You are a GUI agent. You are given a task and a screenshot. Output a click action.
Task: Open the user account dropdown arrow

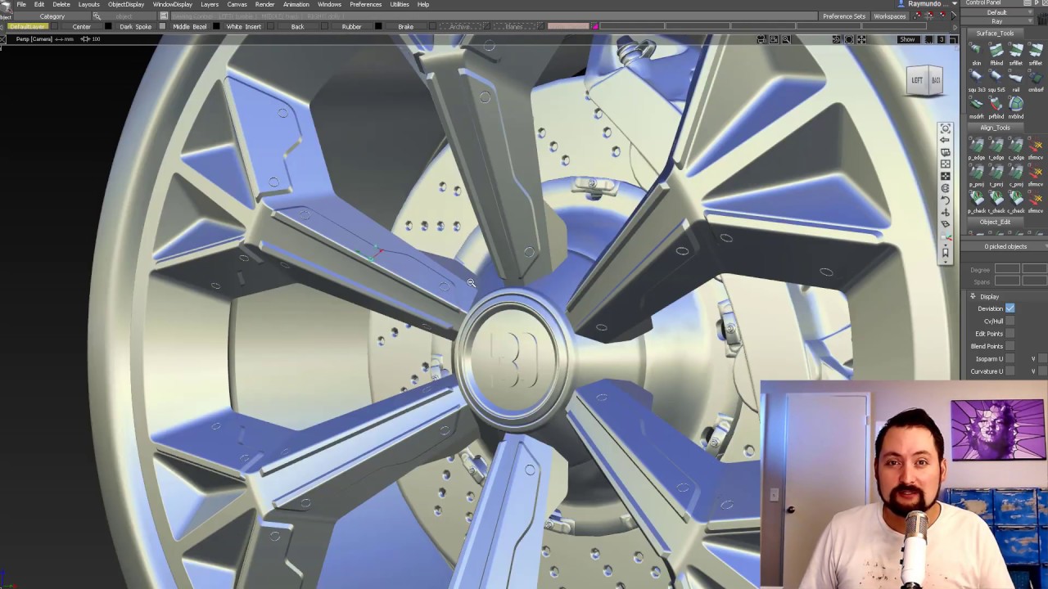[955, 4]
